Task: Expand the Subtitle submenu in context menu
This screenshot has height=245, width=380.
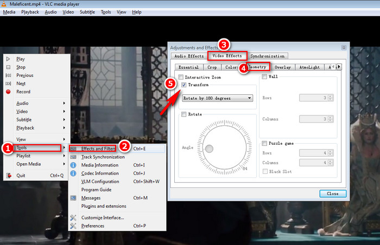Action: [x=37, y=120]
